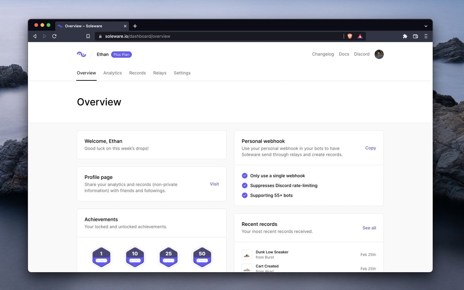Click the Welcome, Ethan heading

tap(103, 141)
